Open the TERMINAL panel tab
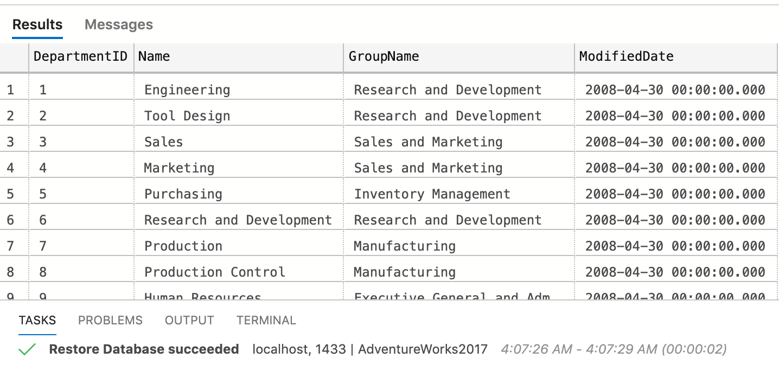Viewport: 779px width, 371px height. coord(266,321)
